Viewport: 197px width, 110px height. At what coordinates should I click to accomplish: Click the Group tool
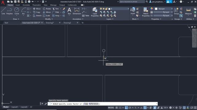(x=176, y=11)
